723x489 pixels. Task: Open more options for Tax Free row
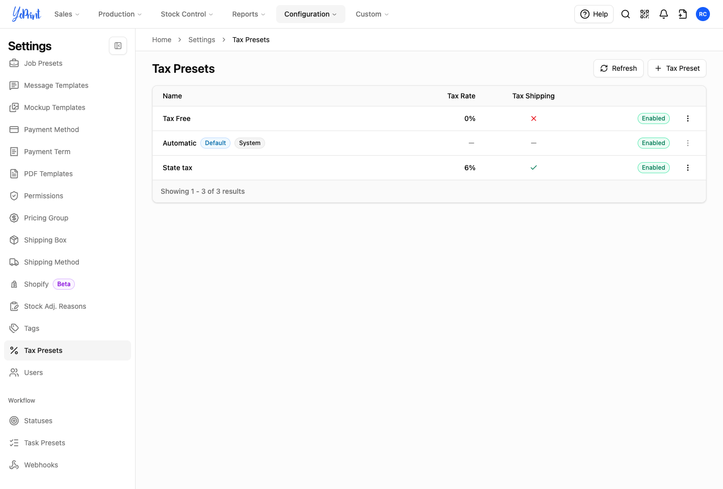(x=688, y=118)
